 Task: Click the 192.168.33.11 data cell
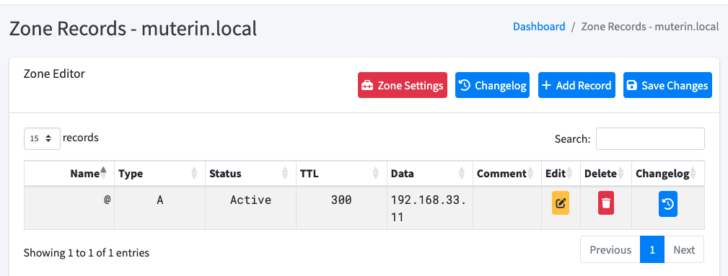pos(430,208)
